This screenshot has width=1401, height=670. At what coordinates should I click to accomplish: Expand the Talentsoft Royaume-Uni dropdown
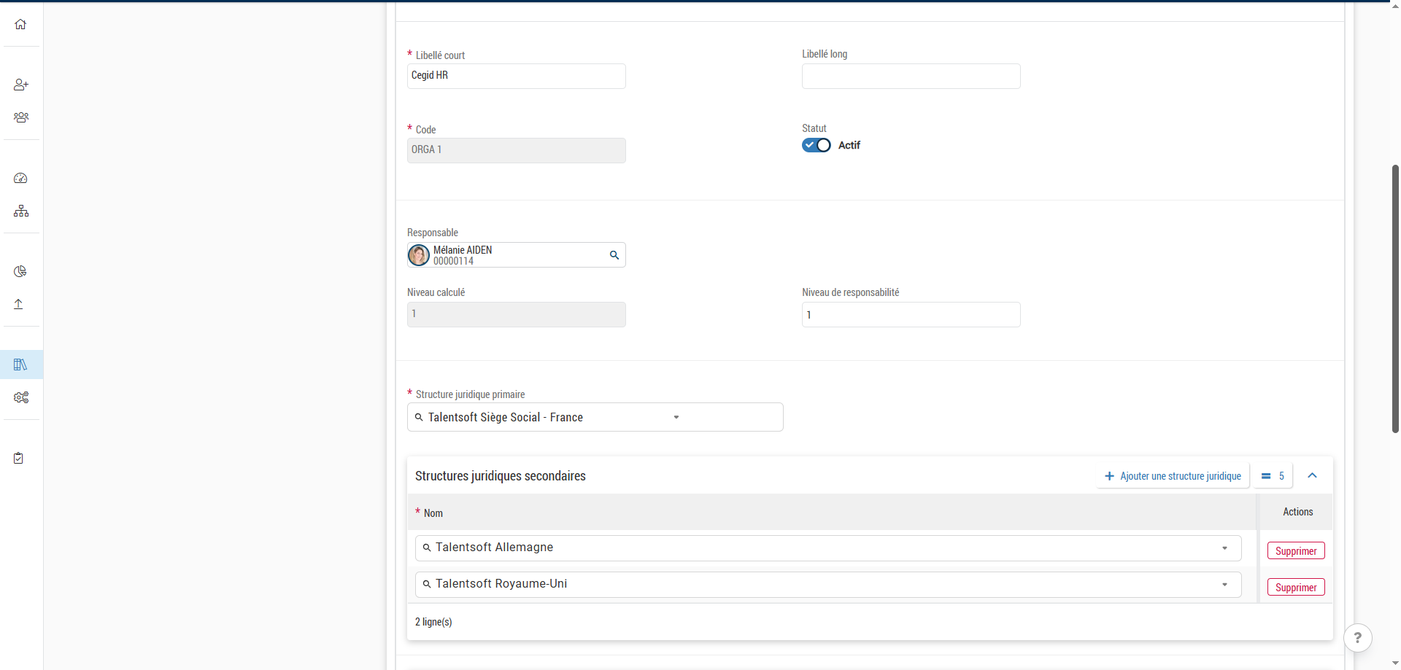point(1224,585)
